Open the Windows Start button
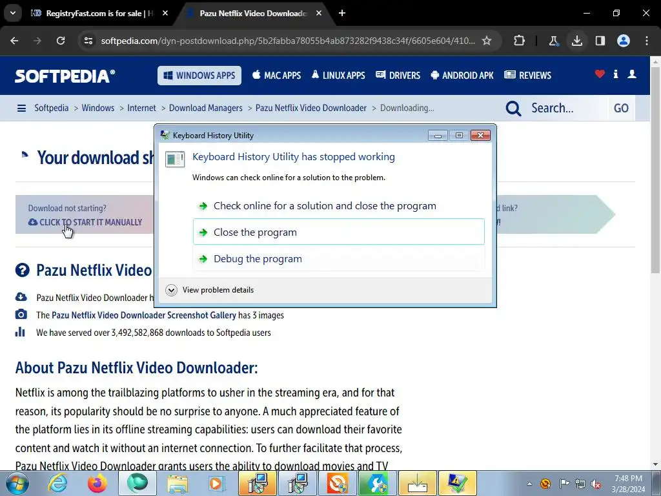The height and width of the screenshot is (496, 661). [x=17, y=483]
